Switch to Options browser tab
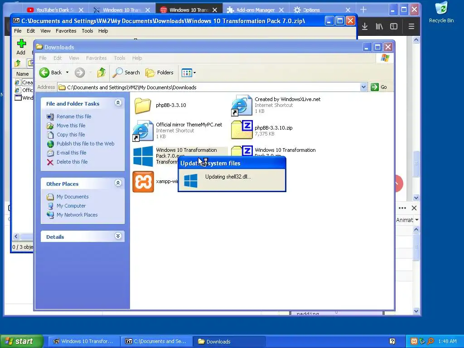 tap(322, 10)
